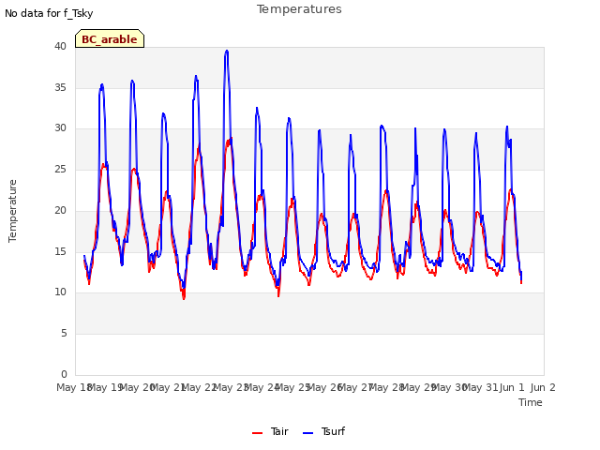Toggle the Tair series in the legend
The image size is (600, 450).
click(x=270, y=431)
